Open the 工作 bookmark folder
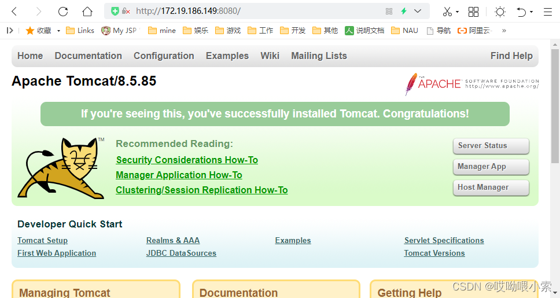Viewport: 560px width, 298px height. (260, 30)
